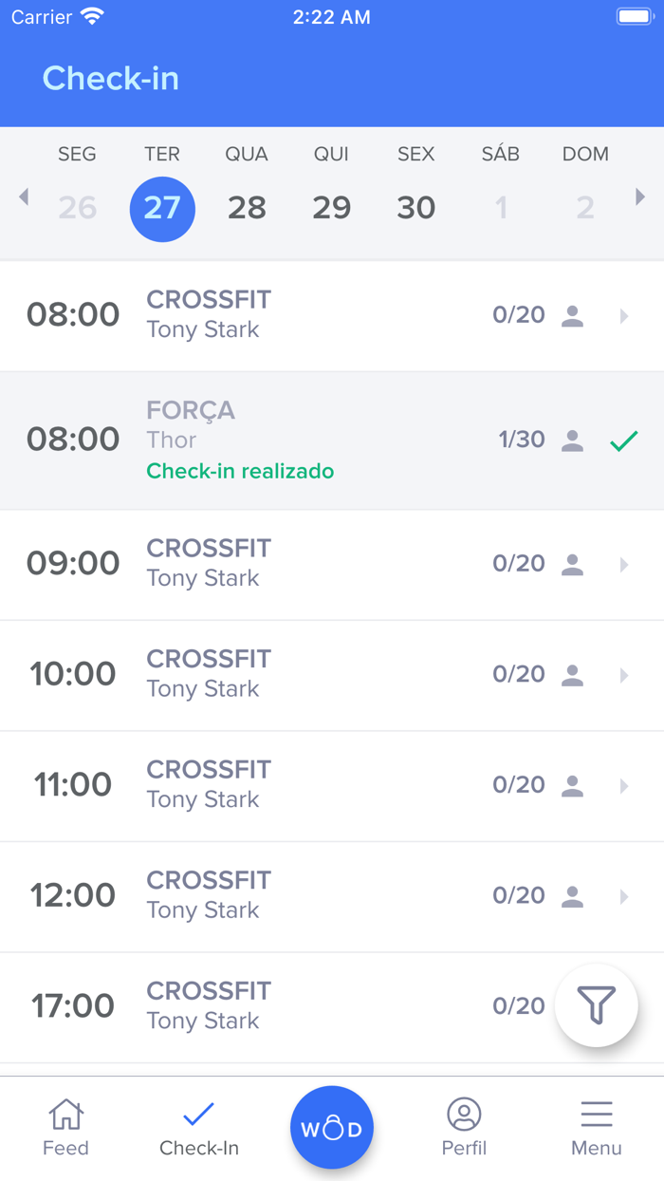664x1181 pixels.
Task: Advance to next week using the right arrow
Action: [x=641, y=196]
